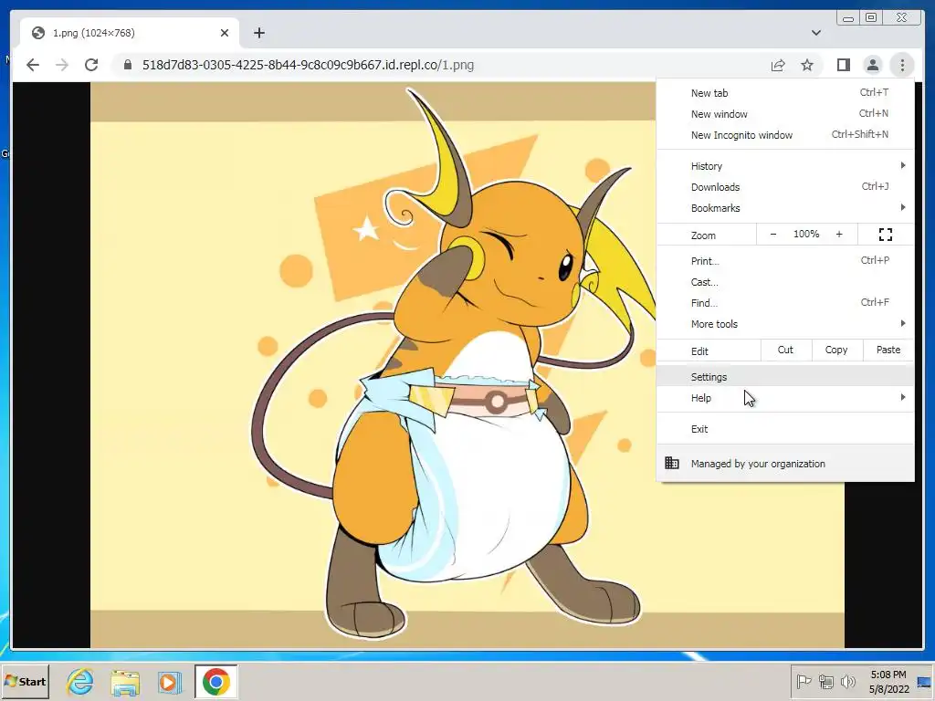
Task: Click the Action Center flag icon
Action: click(x=804, y=681)
